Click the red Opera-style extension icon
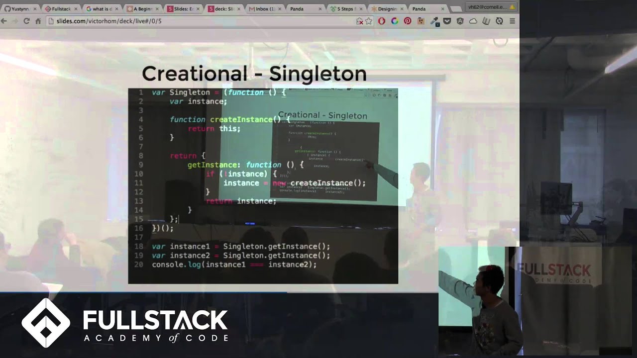The width and height of the screenshot is (637, 358). click(382, 21)
